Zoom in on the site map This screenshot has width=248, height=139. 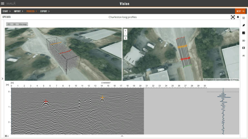tap(126, 31)
